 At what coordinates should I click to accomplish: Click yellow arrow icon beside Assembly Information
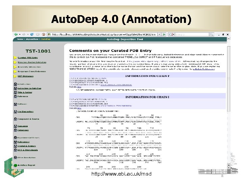click(x=15, y=67)
